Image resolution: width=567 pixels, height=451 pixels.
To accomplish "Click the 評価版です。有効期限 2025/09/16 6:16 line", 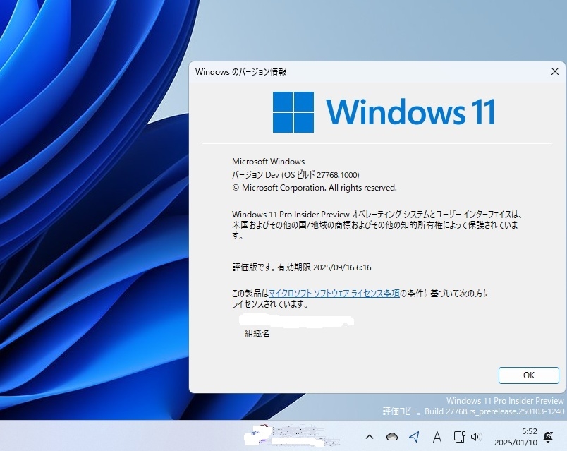I will point(302,267).
